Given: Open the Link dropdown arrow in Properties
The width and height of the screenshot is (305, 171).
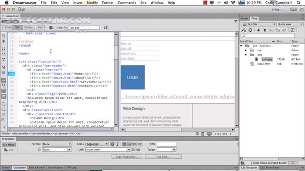Looking at the screenshot, I should tap(129, 149).
